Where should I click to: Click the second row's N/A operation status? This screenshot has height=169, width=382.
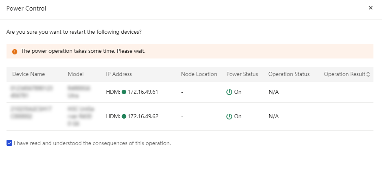pyautogui.click(x=274, y=116)
